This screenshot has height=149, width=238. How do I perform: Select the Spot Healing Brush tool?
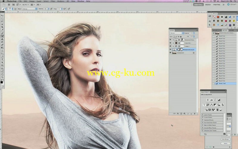pos(2,33)
